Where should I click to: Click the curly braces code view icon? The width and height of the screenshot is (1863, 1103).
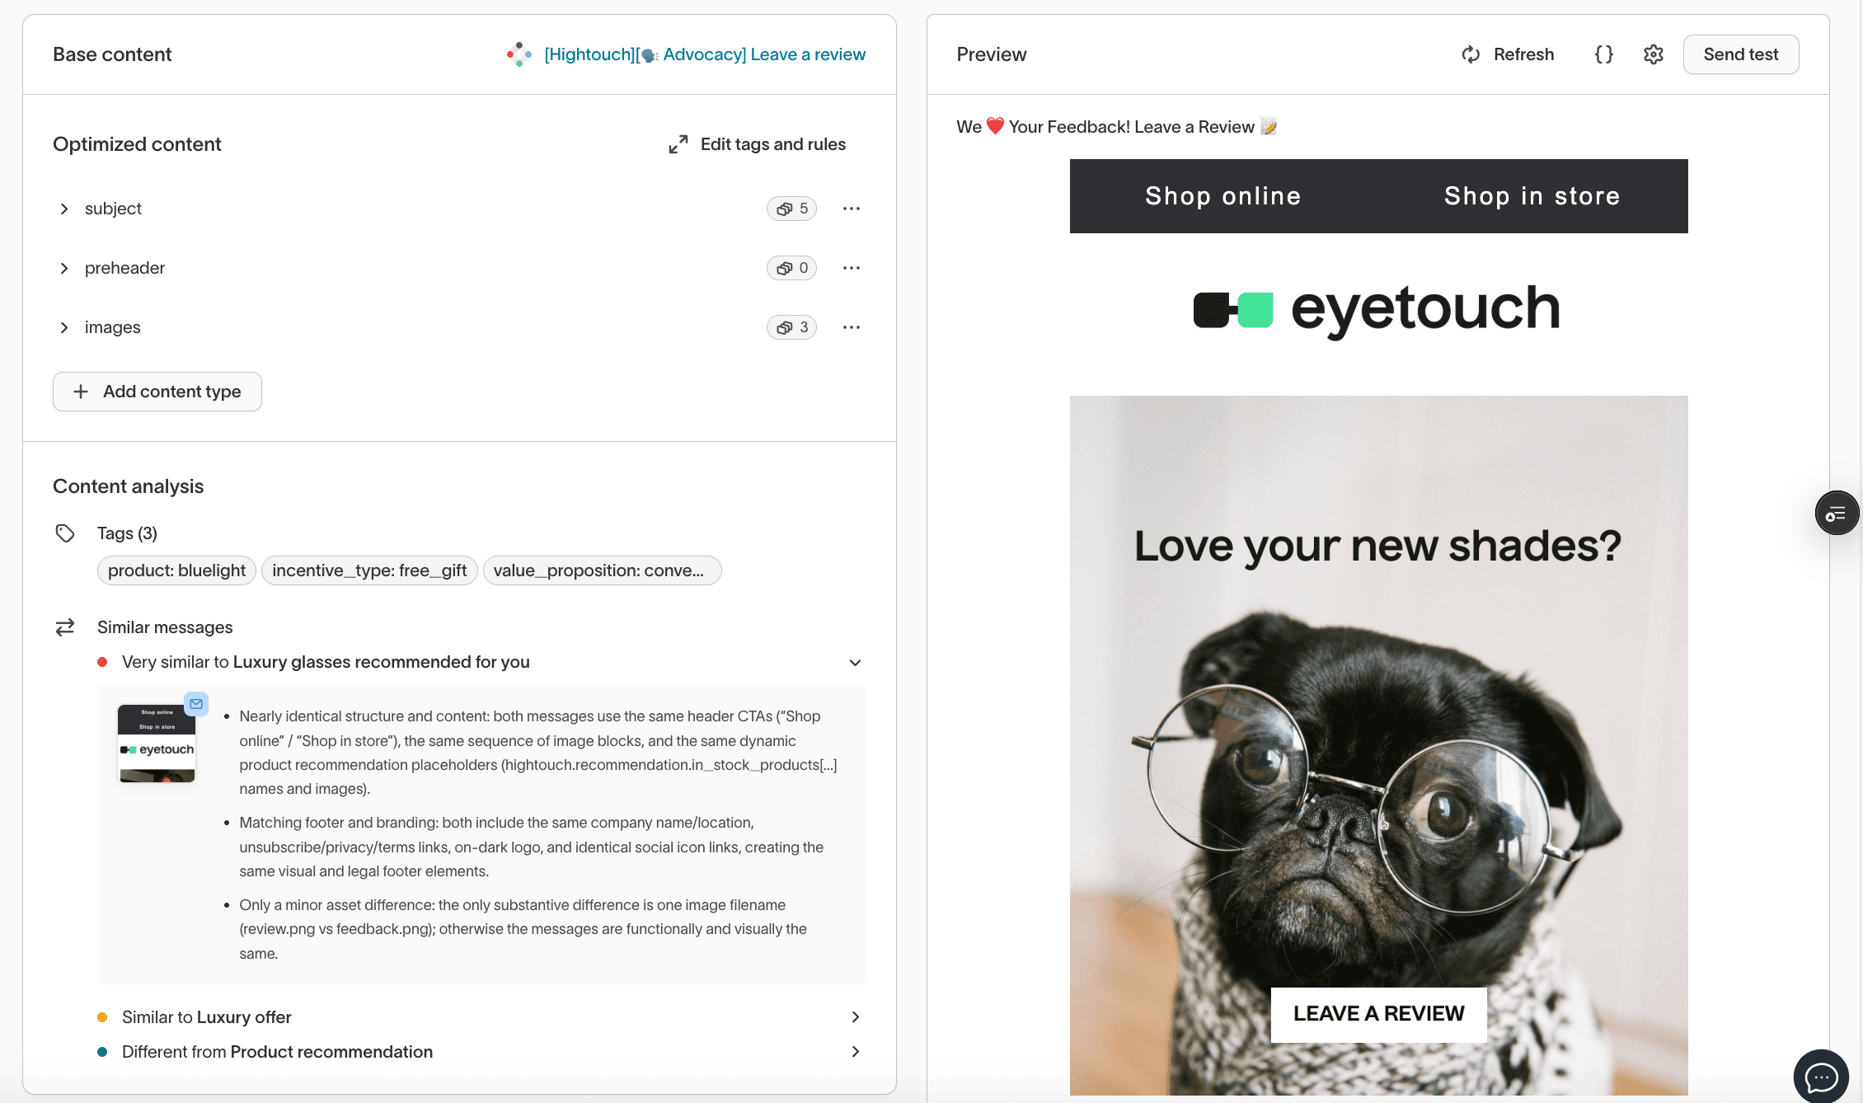[1603, 54]
